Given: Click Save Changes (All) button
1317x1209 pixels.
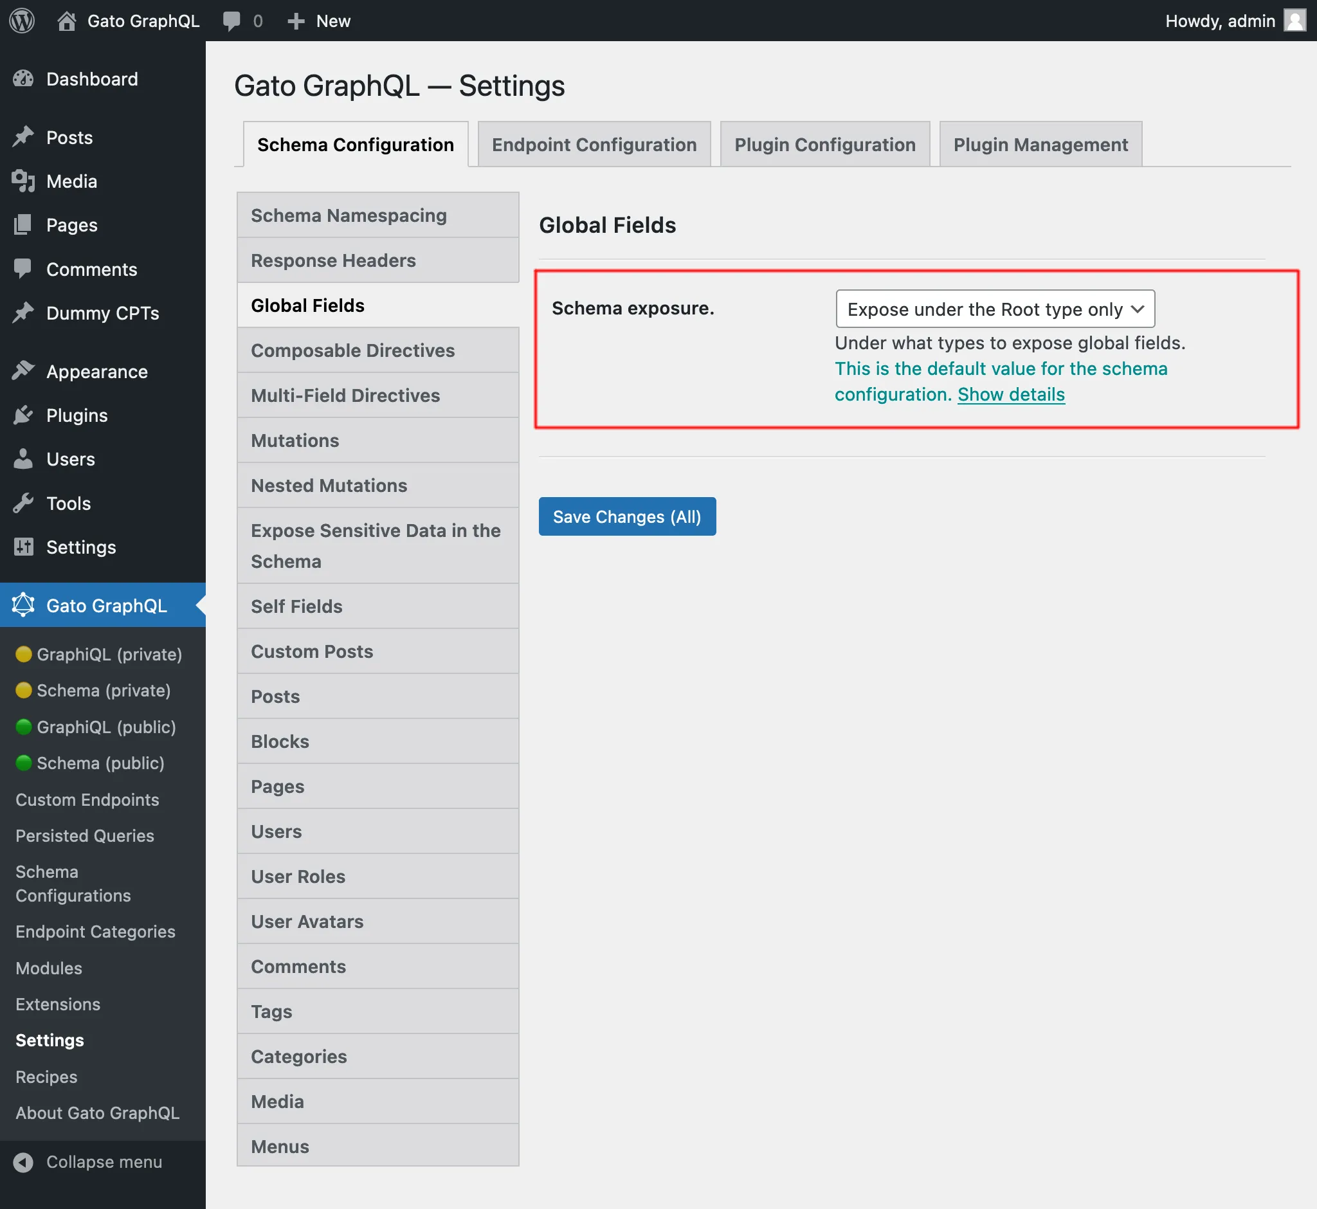Looking at the screenshot, I should tap(627, 517).
